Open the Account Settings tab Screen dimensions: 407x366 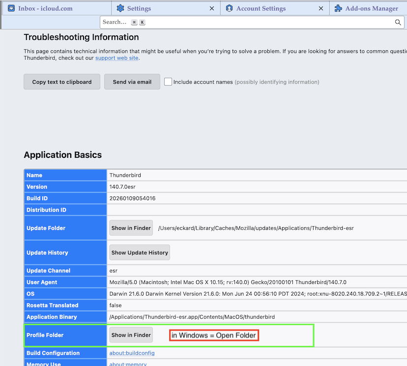[x=275, y=8]
